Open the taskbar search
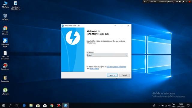Screen dimensions: 192x108 click(x=10, y=105)
